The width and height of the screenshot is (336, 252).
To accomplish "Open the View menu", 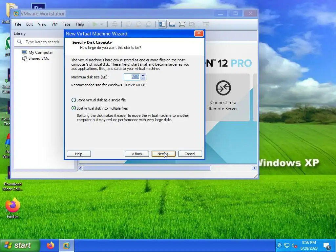I will tap(42, 24).
